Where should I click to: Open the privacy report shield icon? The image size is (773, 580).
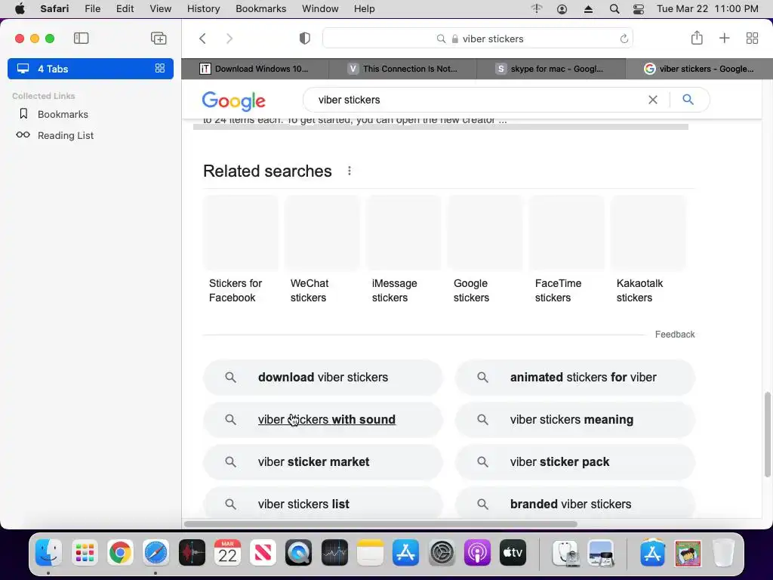[x=305, y=39]
